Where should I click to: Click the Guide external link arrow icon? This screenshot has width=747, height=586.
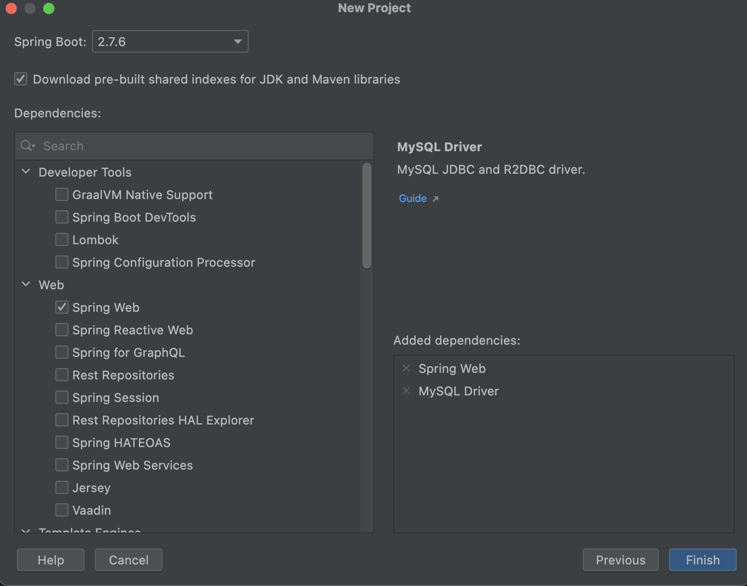point(435,199)
